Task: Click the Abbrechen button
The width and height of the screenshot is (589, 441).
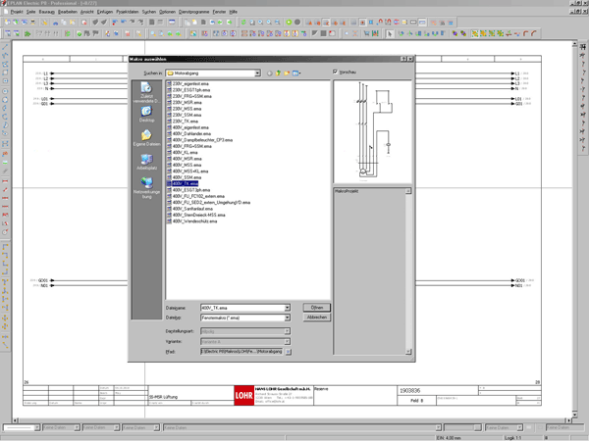Action: point(316,318)
